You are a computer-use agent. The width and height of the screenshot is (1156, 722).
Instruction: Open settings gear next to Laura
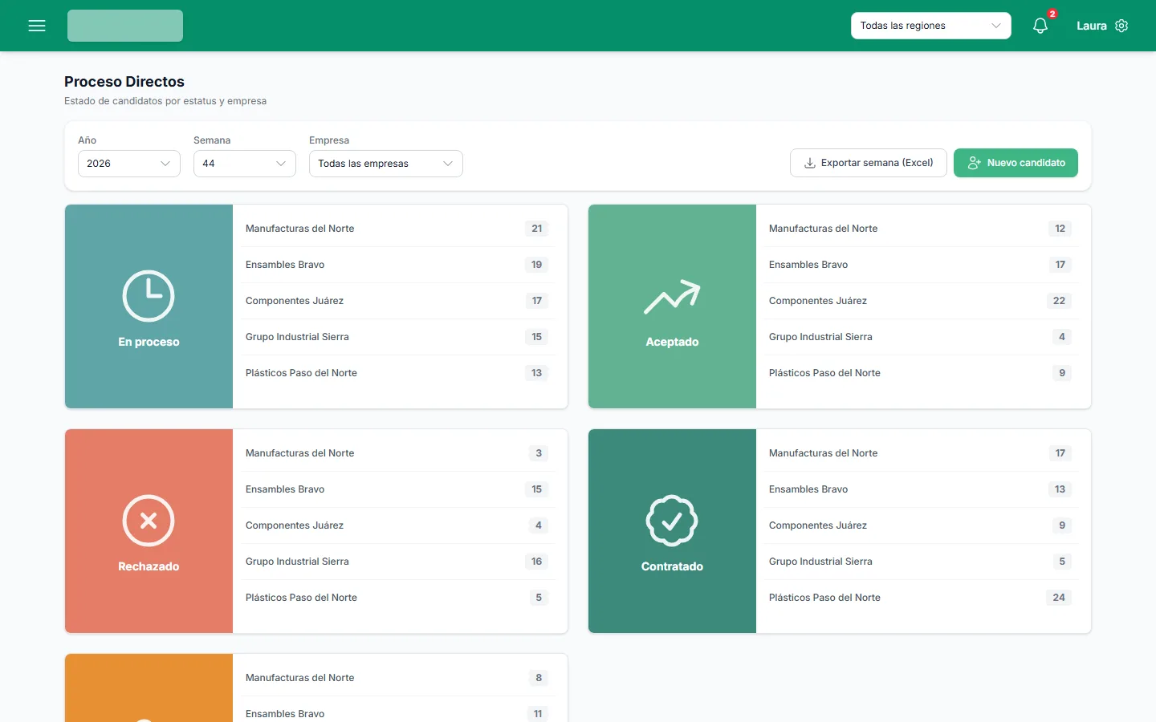(1121, 26)
